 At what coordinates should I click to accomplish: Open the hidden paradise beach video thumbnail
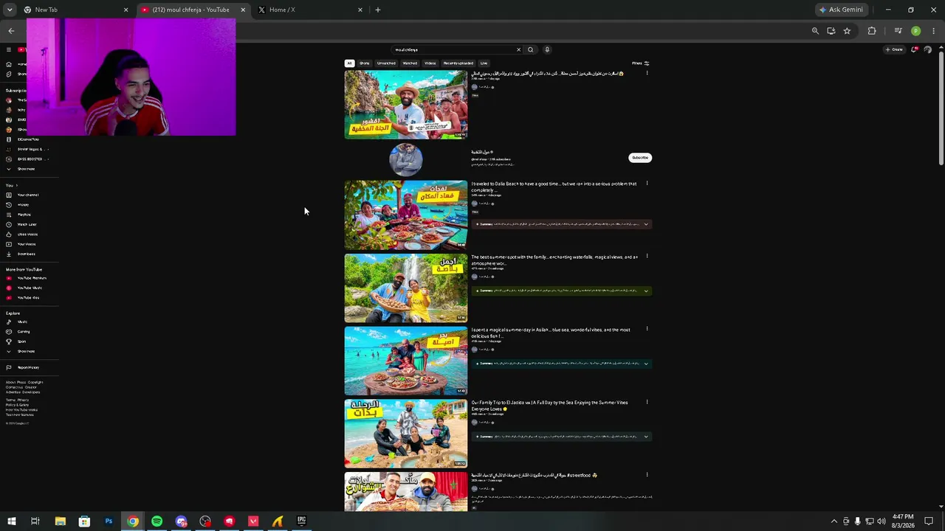coord(406,105)
